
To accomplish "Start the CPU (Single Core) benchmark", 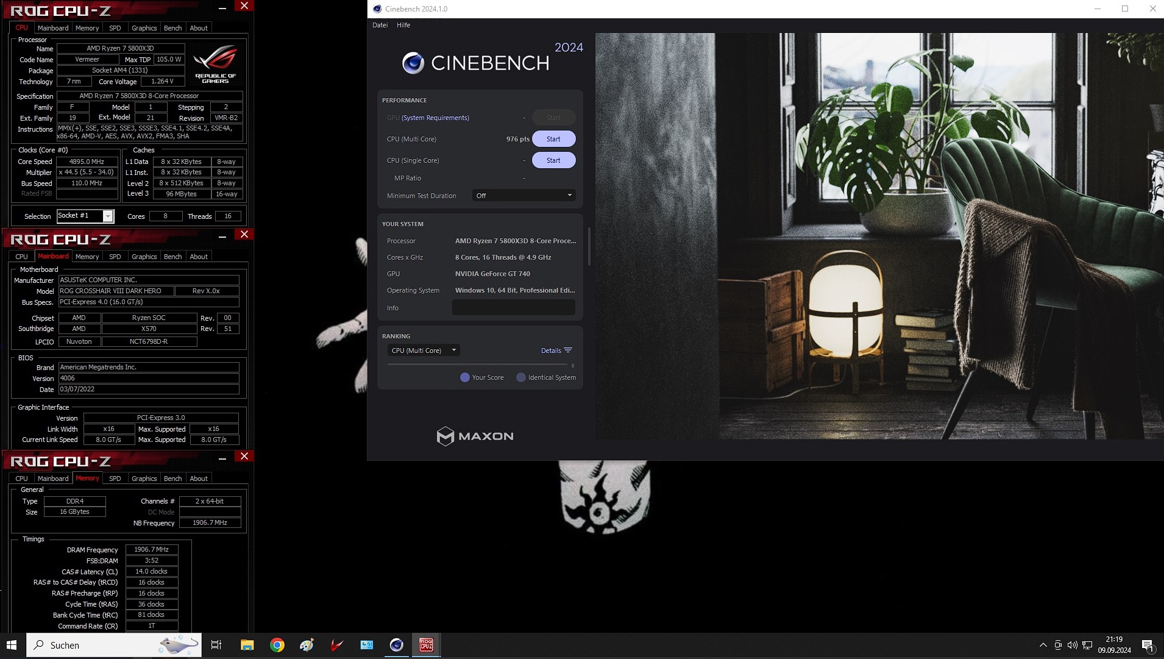I will coord(553,160).
